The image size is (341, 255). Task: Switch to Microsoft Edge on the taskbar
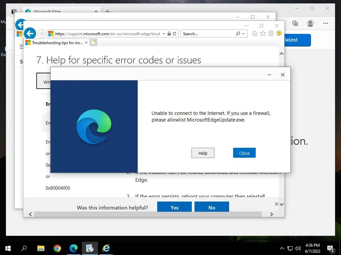click(x=74, y=248)
